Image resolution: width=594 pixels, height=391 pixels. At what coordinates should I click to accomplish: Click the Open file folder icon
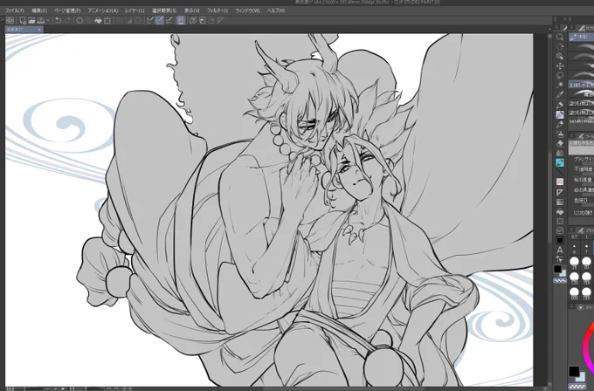[31, 20]
